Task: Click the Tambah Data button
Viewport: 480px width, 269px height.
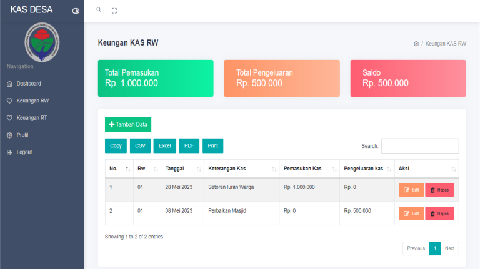Action: [128, 124]
